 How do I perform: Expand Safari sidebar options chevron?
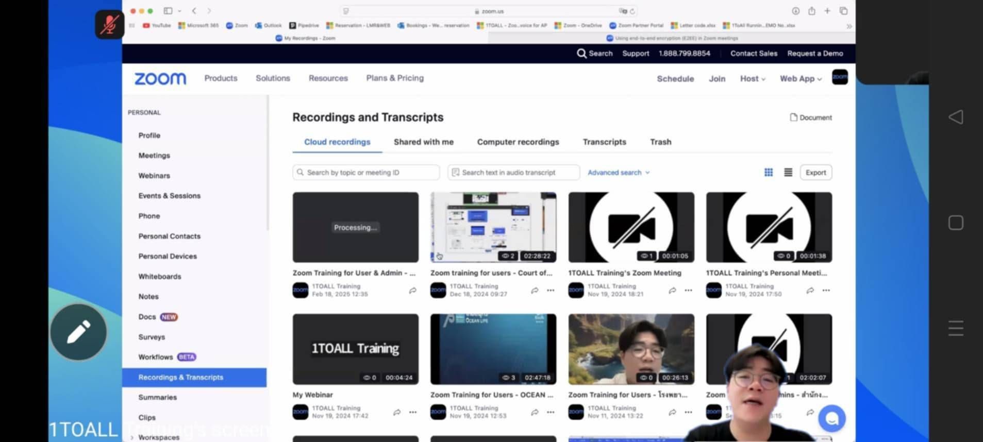pos(179,11)
